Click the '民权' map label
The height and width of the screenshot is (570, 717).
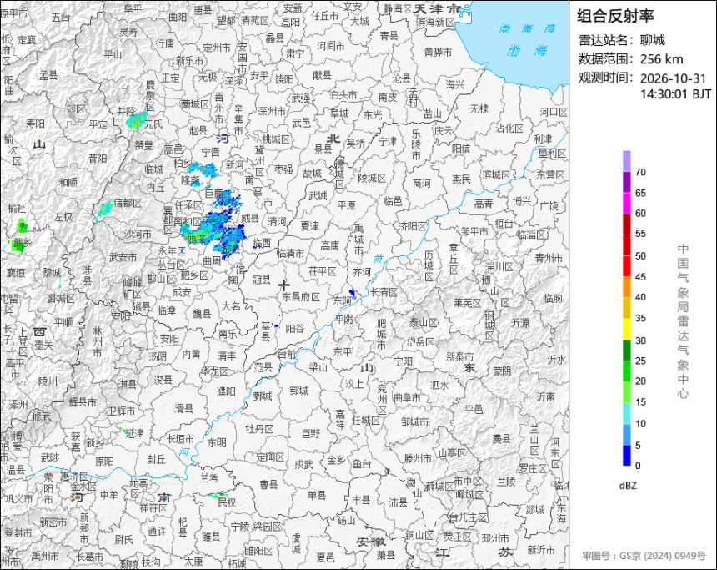[226, 502]
